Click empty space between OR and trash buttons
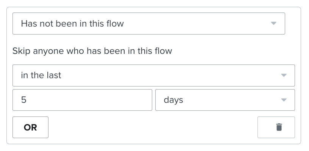 153,127
